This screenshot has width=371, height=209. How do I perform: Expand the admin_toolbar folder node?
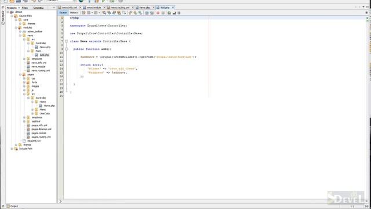(x=20, y=31)
